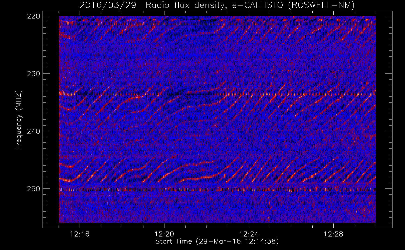Click the 12:16 time tick label
Screen dimensions: 405x250
(x=80, y=234)
